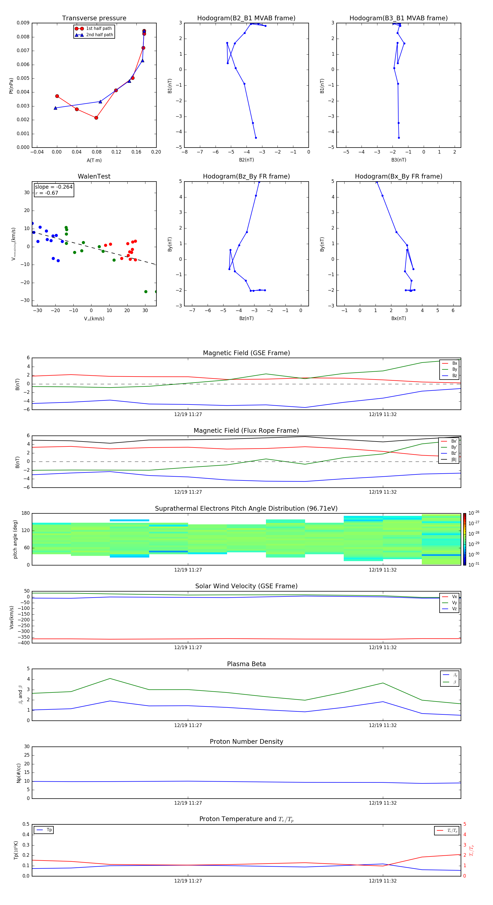
Task: Select the β entry in Plasma Beta legend
Action: click(450, 682)
